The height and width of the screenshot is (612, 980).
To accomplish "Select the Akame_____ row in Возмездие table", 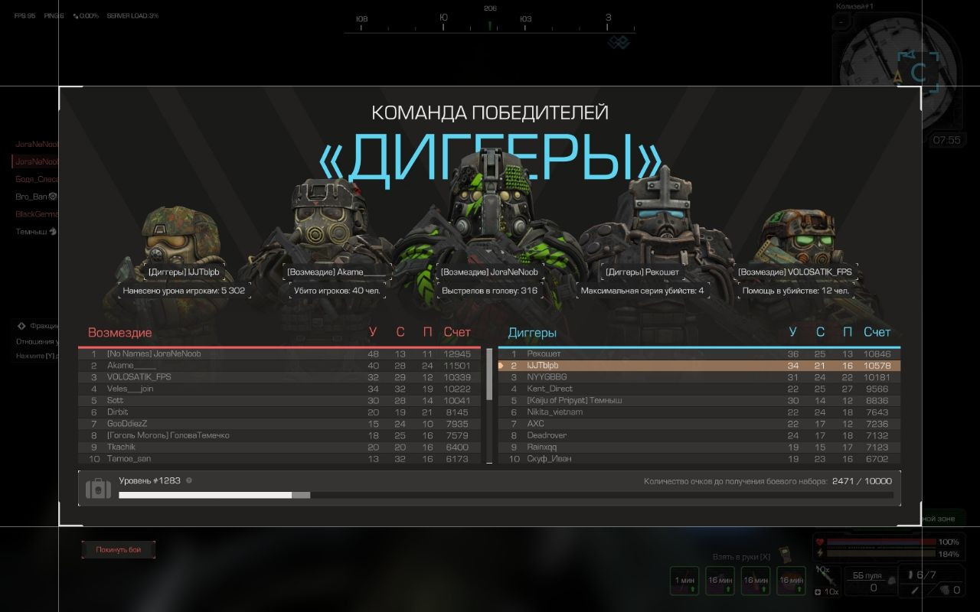I will pos(279,366).
